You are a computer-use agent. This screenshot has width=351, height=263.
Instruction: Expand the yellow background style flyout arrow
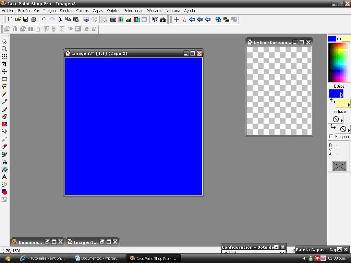point(349,105)
